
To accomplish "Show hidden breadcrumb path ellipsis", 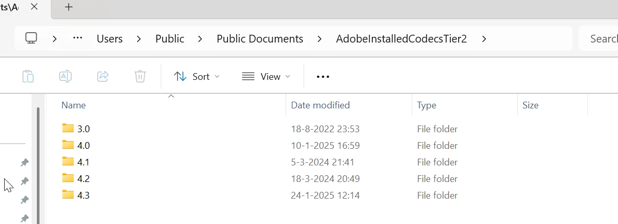I will 77,38.
